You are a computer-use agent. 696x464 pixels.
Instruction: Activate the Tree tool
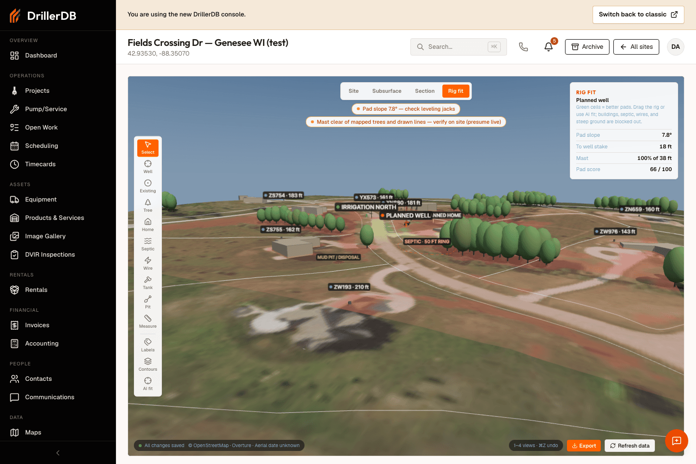(x=148, y=206)
